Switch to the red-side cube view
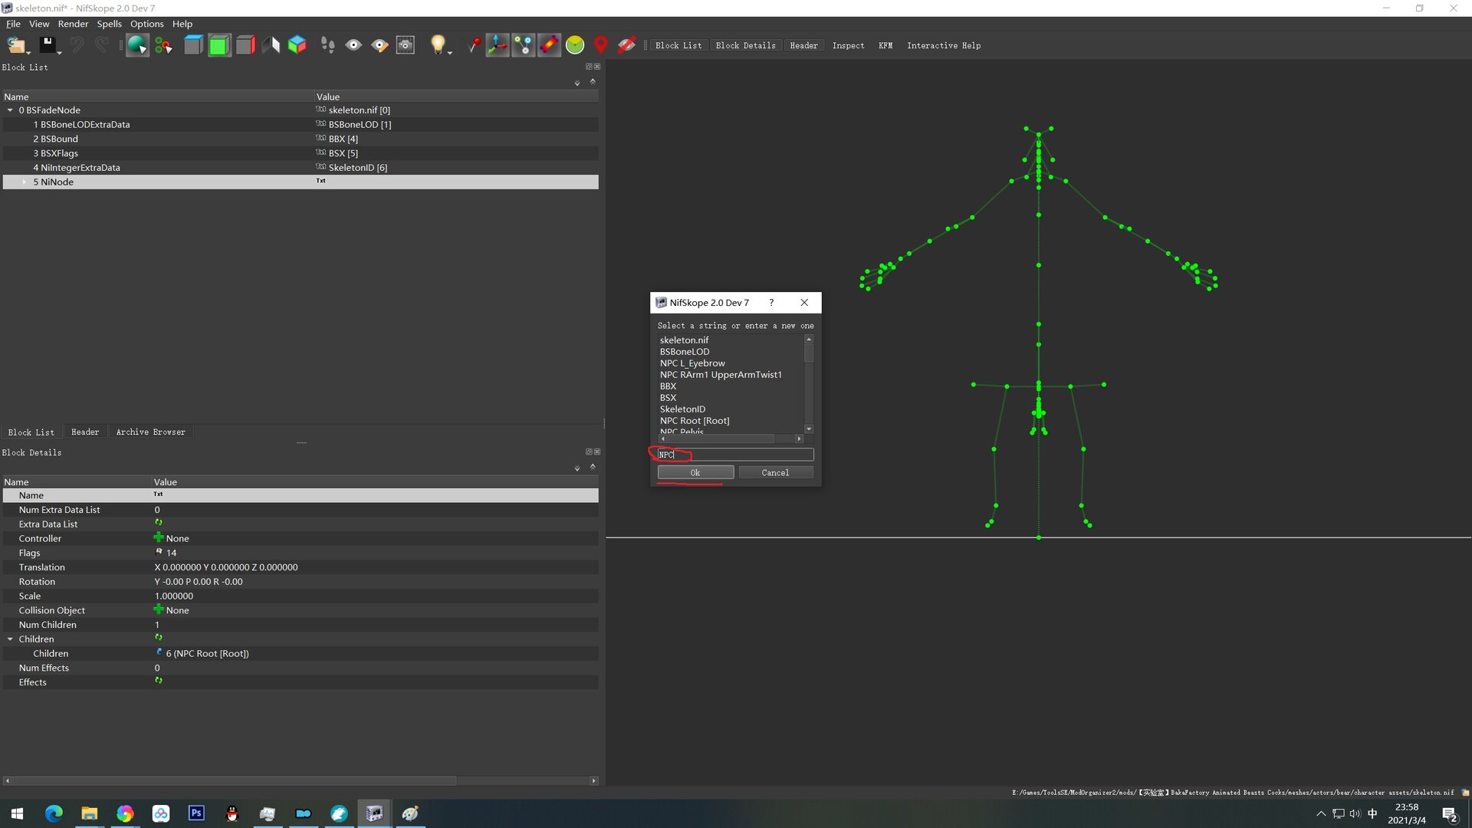 pyautogui.click(x=245, y=45)
